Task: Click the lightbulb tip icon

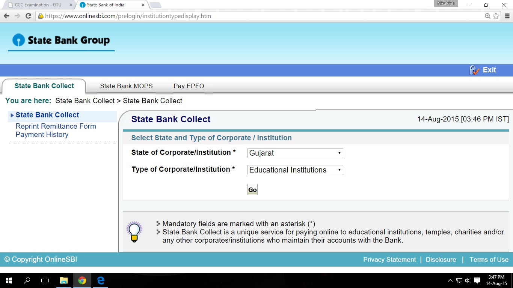Action: pyautogui.click(x=134, y=231)
